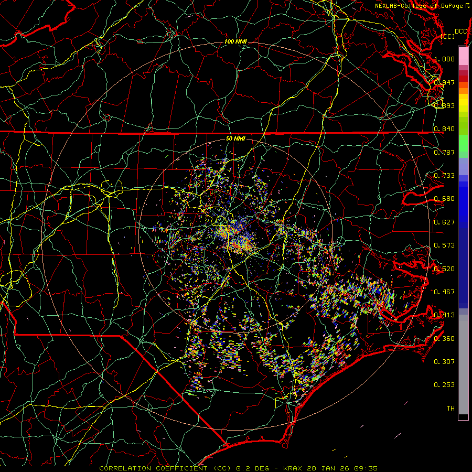Click the [CC] units label
The width and height of the screenshot is (472, 472).
point(448,36)
